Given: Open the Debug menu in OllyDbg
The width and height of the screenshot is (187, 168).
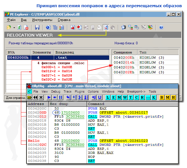Looking at the screenshot, I should click(56, 91).
